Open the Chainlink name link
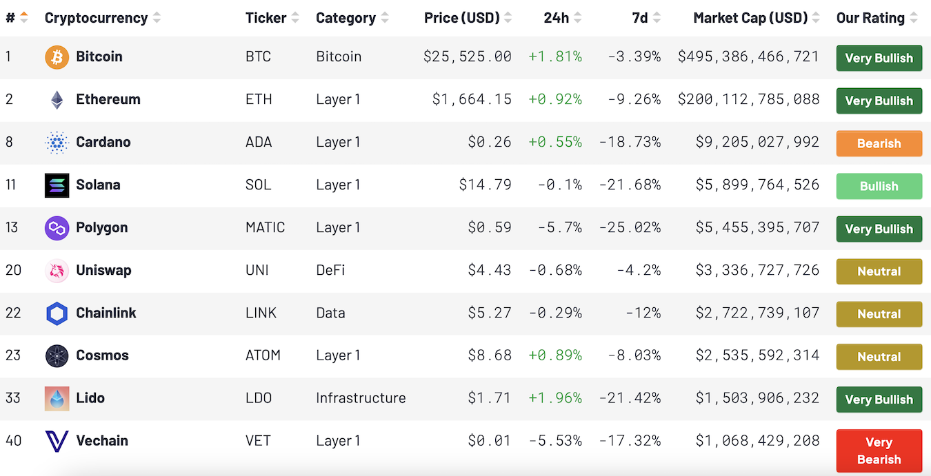This screenshot has height=476, width=931. coord(106,313)
